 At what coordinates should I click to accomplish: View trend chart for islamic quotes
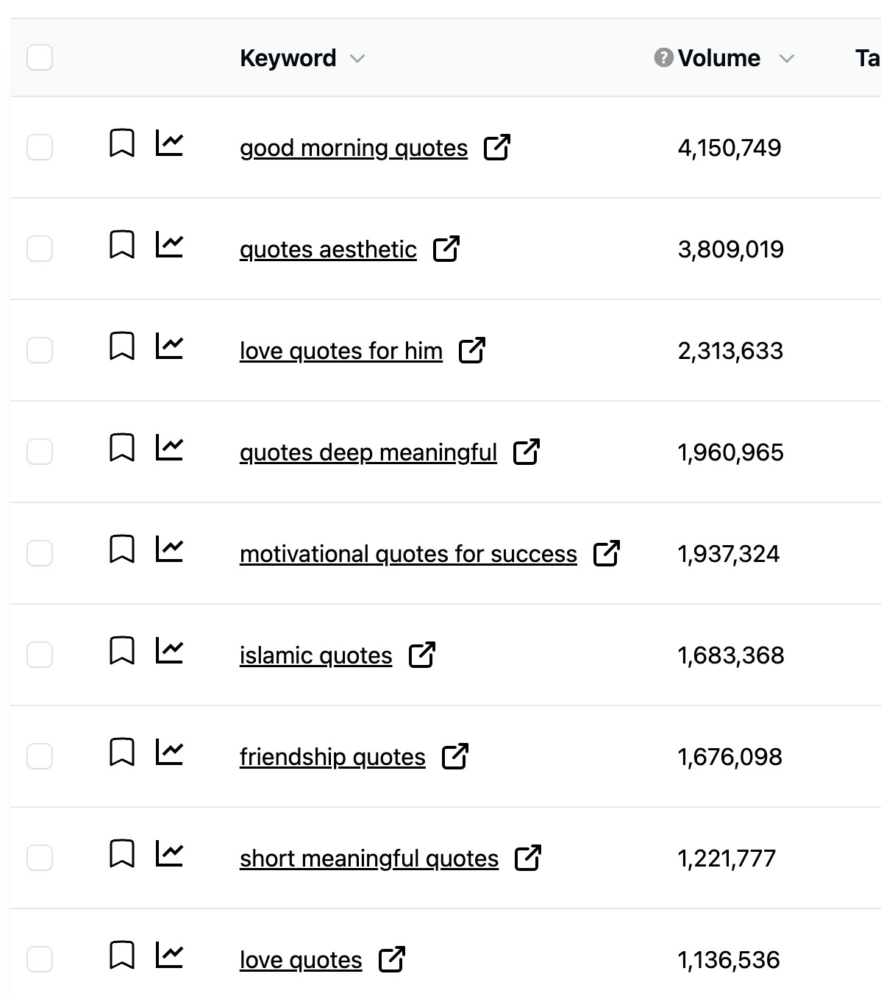(x=169, y=651)
